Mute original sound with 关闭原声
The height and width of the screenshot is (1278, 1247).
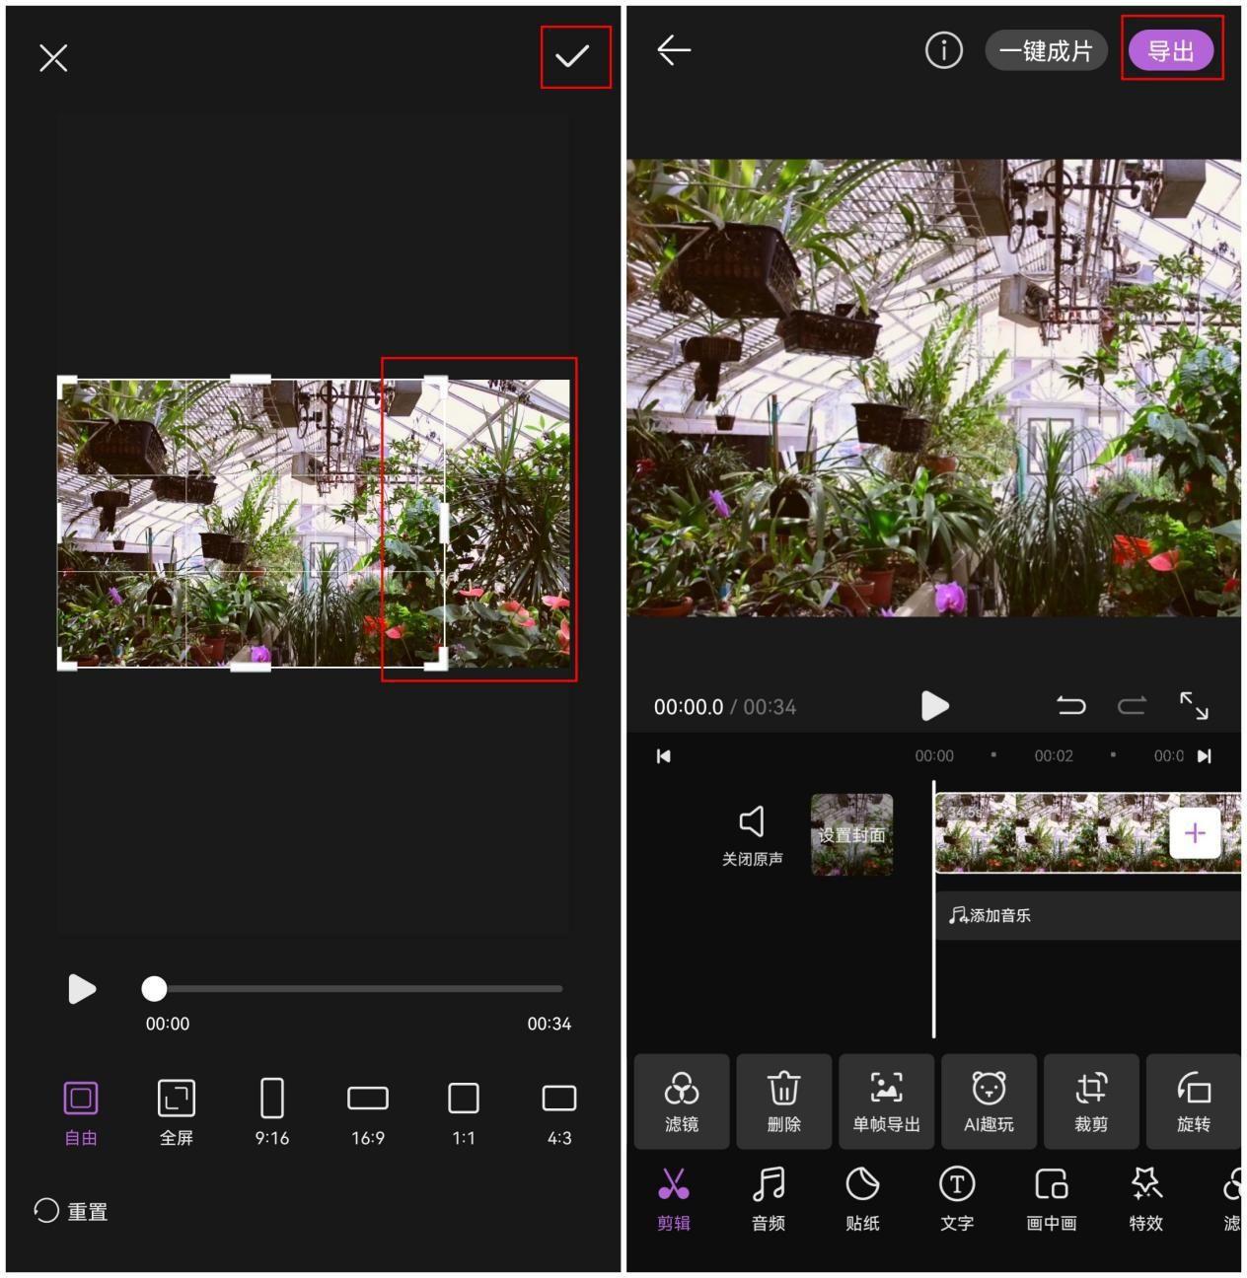[752, 836]
